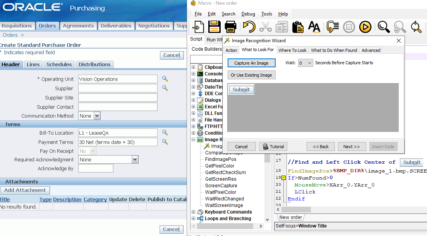Image resolution: width=427 pixels, height=236 pixels.
Task: Click << Back in the wizard
Action: tap(321, 147)
